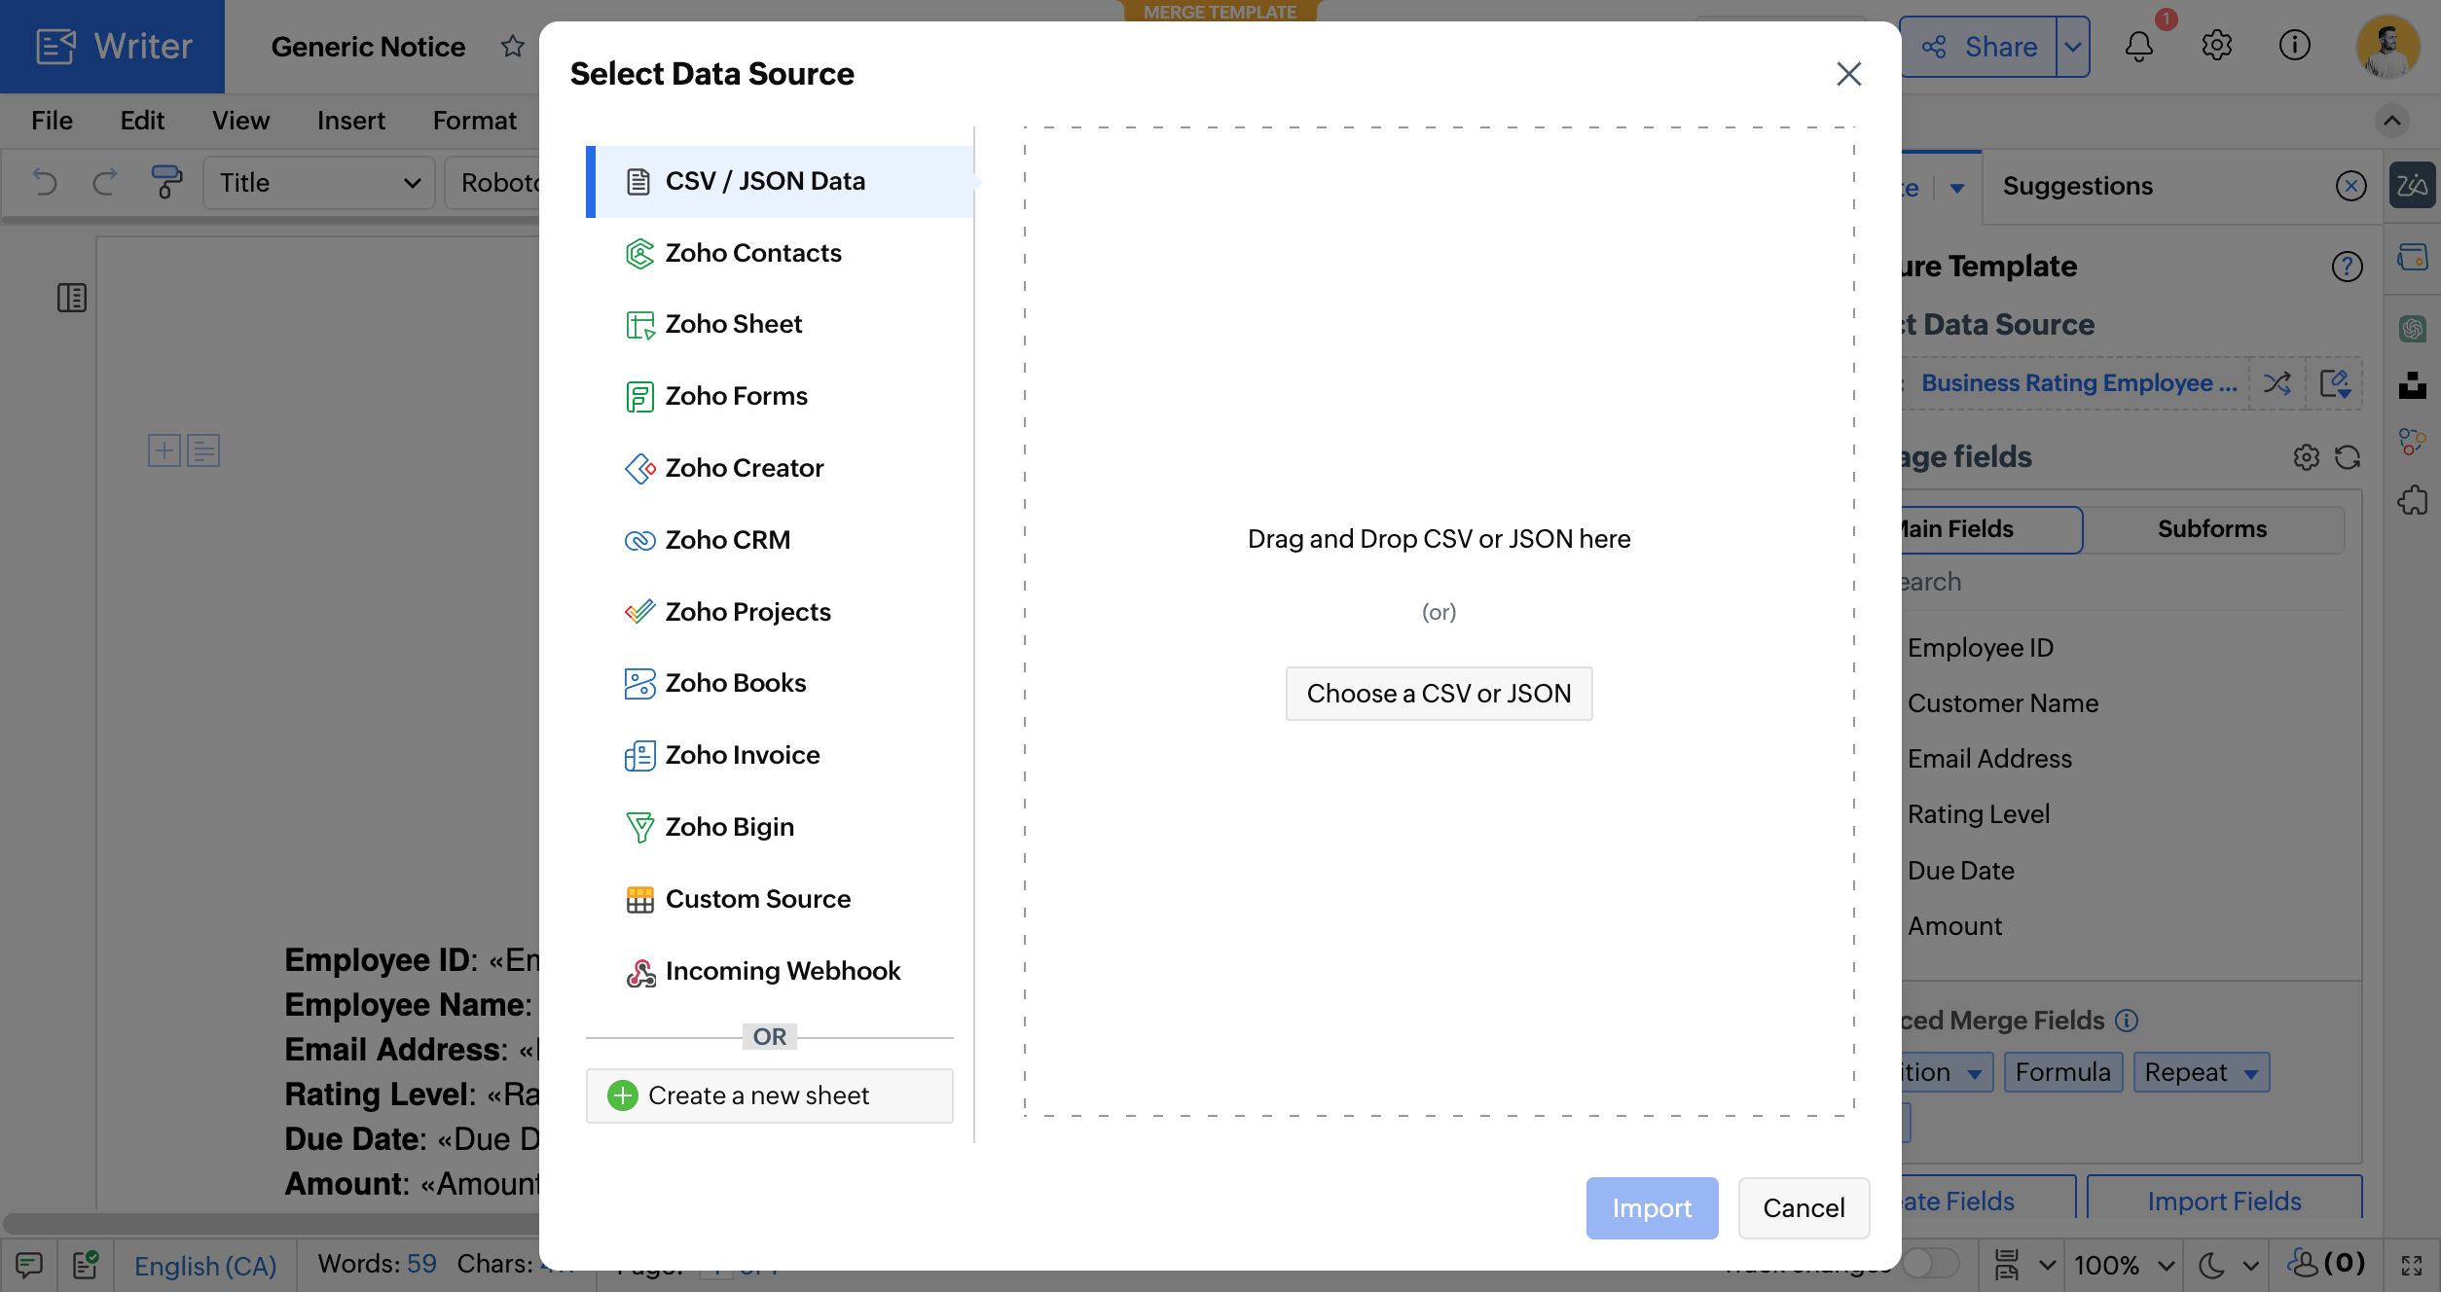The image size is (2441, 1292).
Task: Open the Repeat dropdown
Action: click(2202, 1072)
